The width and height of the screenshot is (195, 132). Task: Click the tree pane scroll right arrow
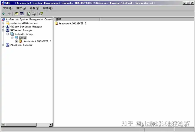50,124
